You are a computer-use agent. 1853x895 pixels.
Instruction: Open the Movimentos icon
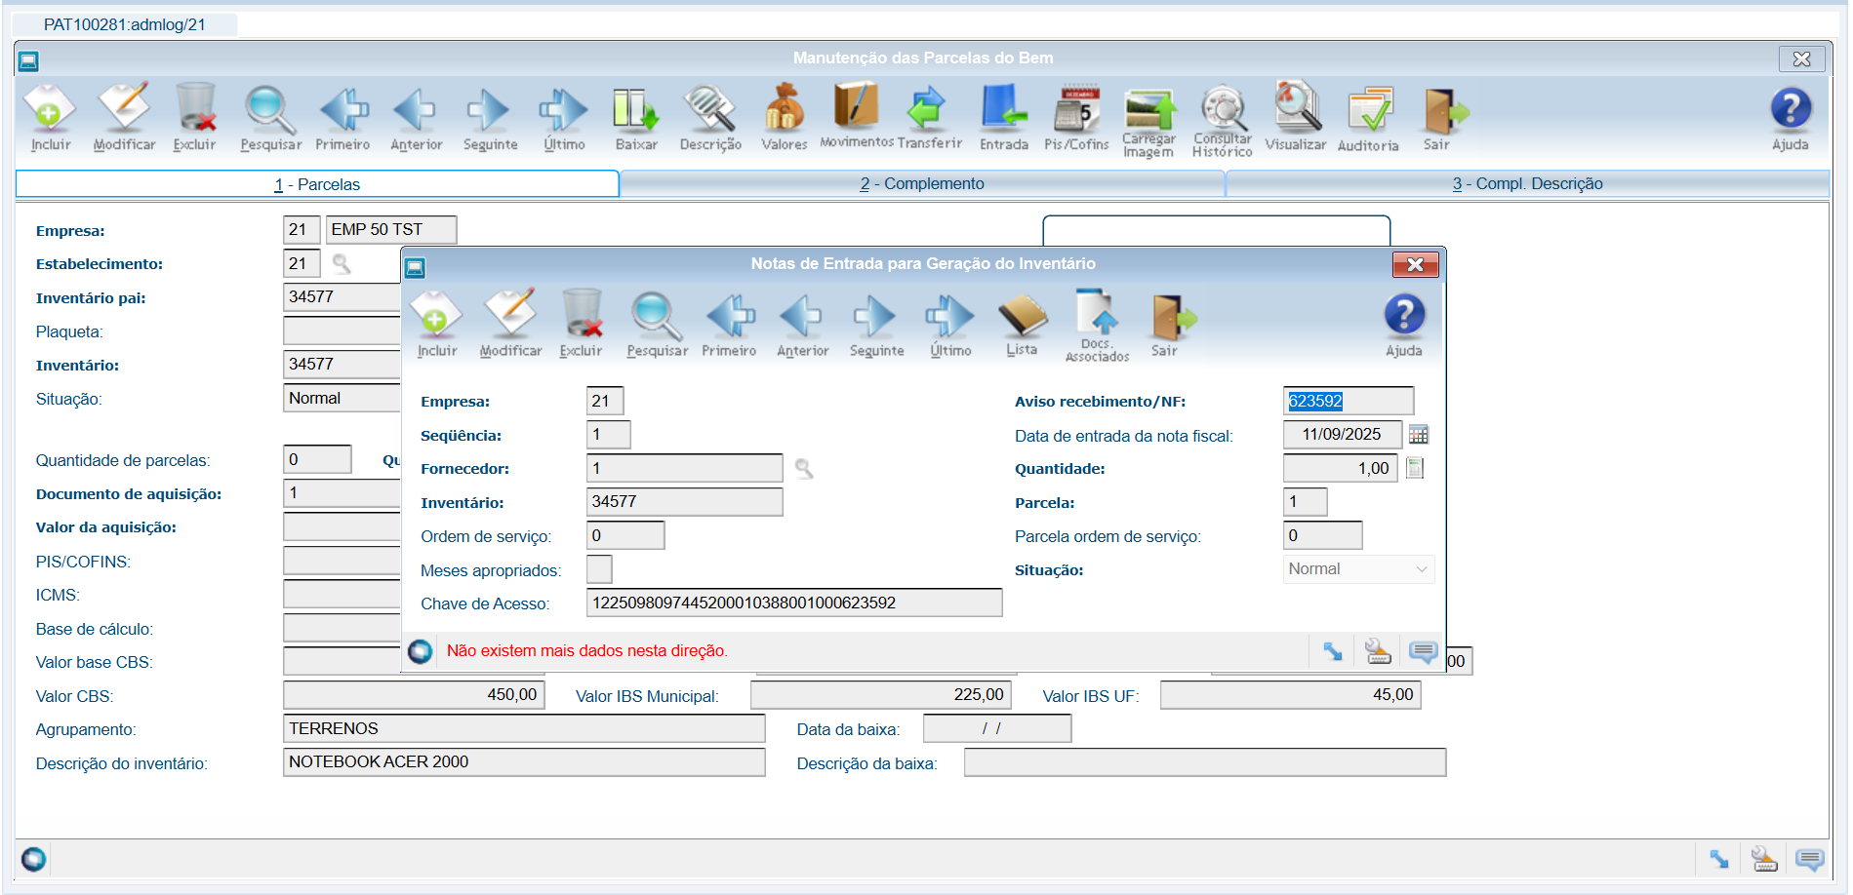coord(857,116)
